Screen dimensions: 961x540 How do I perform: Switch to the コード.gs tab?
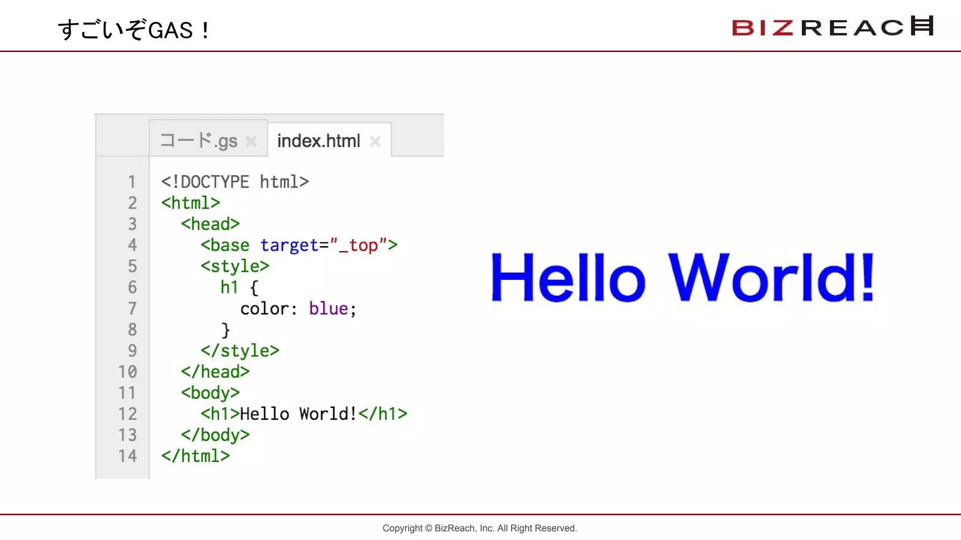coord(199,141)
